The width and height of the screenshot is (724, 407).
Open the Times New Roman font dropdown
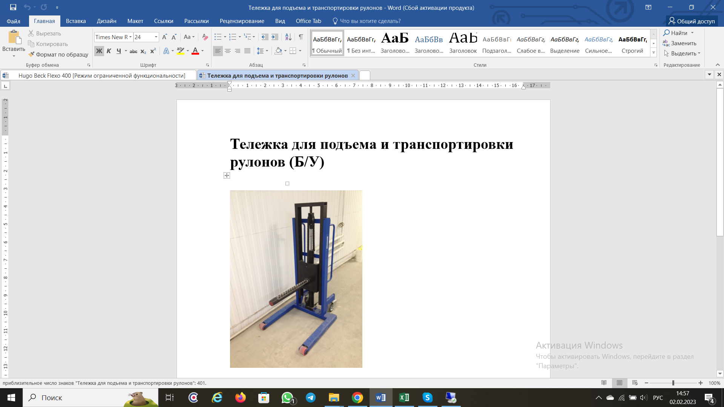coord(130,37)
